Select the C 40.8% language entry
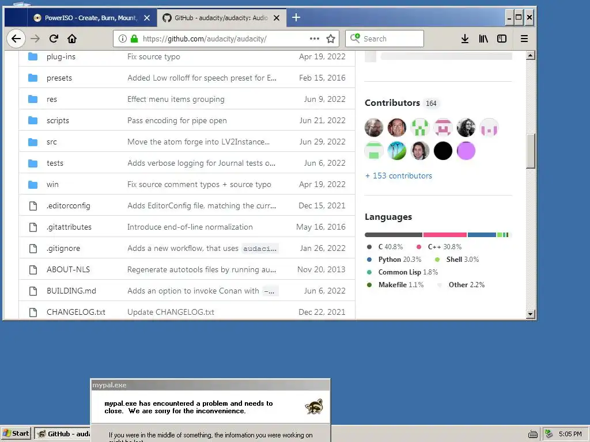 (x=384, y=247)
